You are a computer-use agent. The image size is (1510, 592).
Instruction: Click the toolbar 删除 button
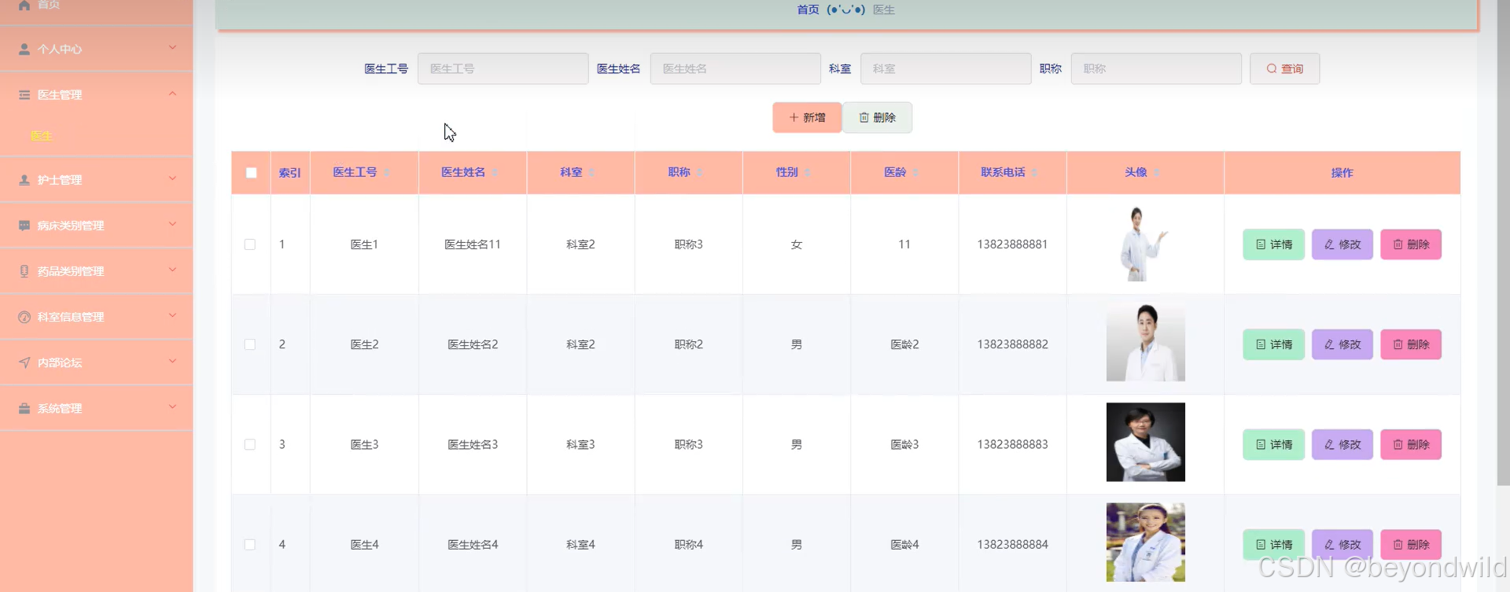pos(878,117)
